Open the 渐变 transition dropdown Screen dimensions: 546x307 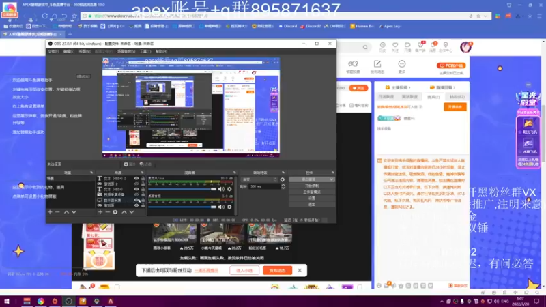coord(259,179)
